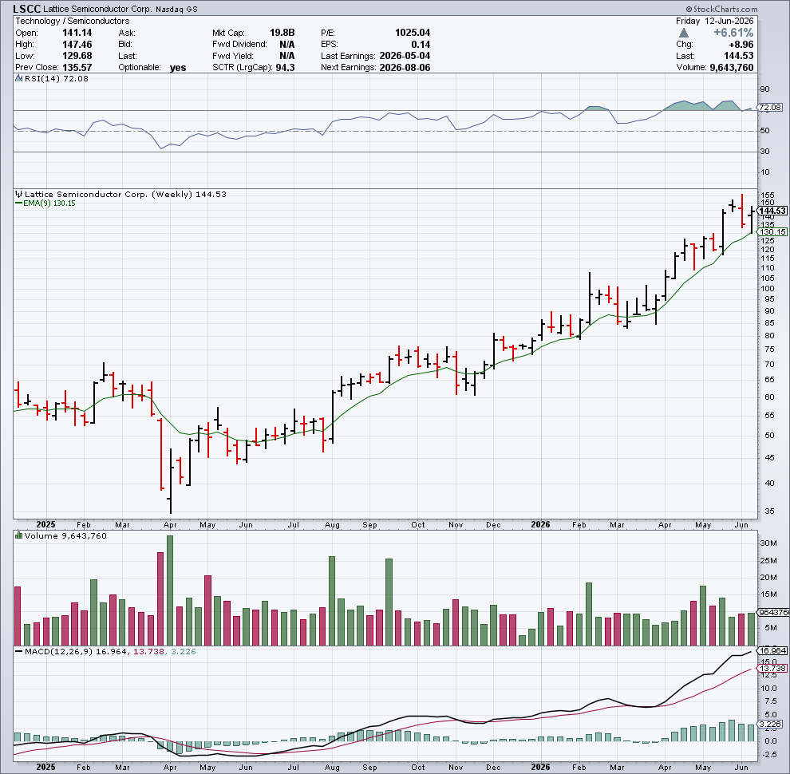
Task: Click the 16.964 MACD axis tag
Action: pyautogui.click(x=772, y=650)
